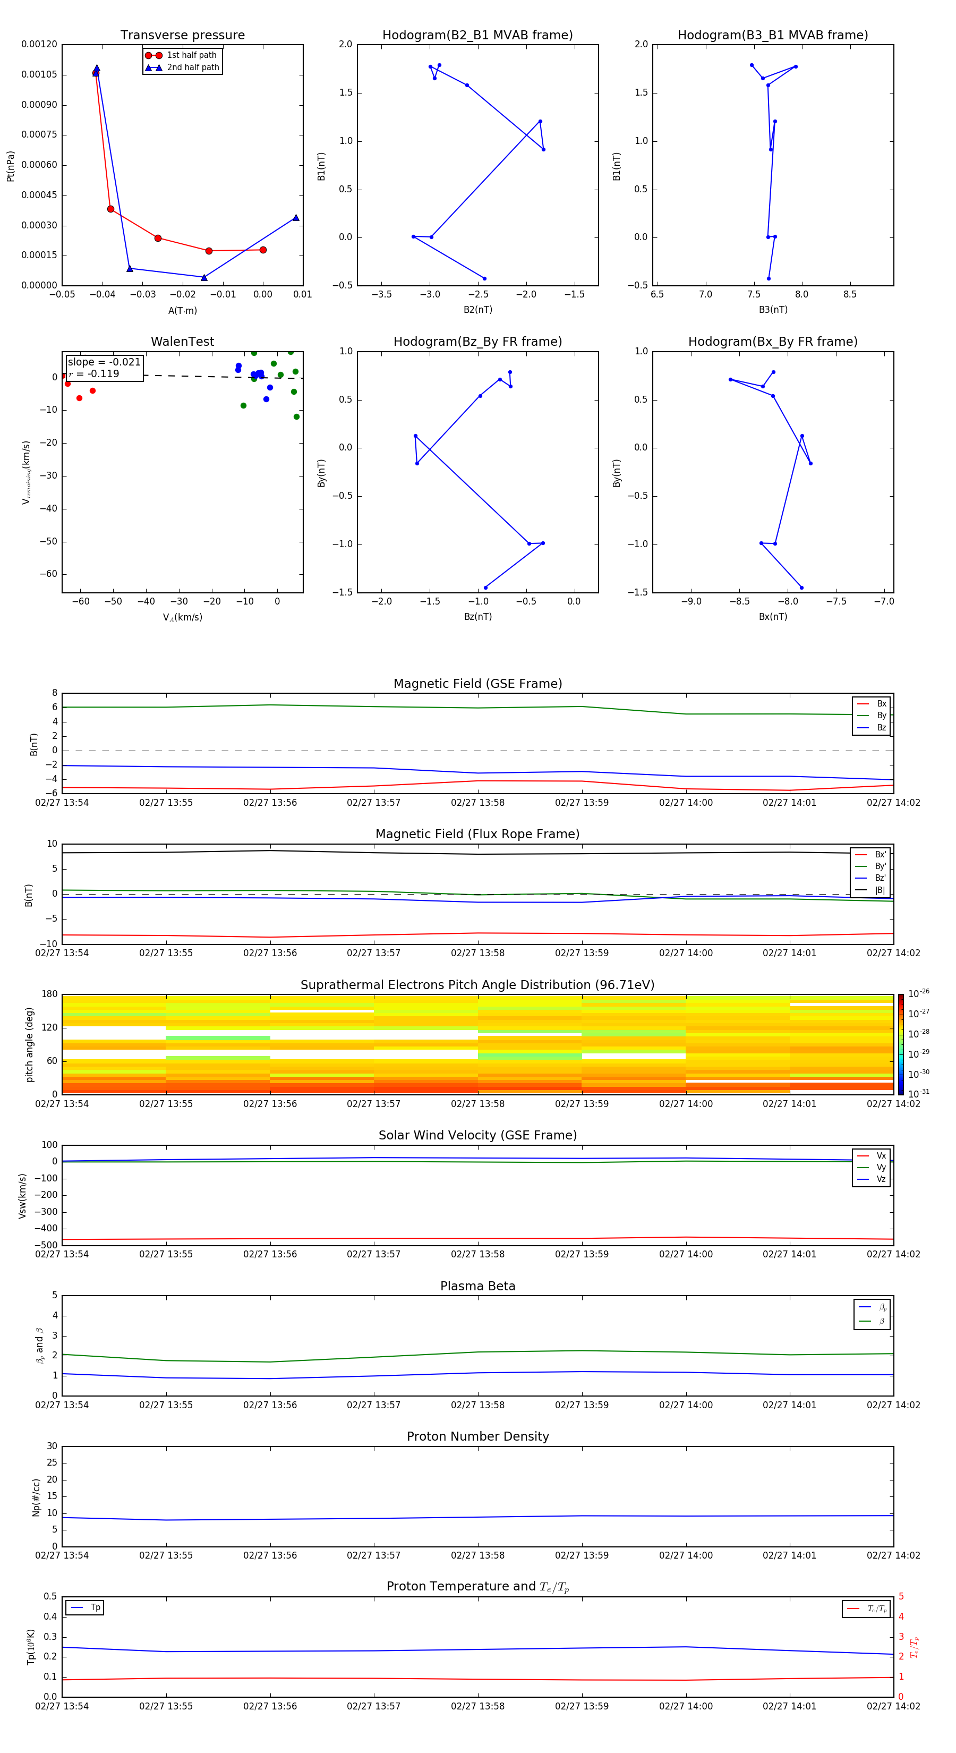
Task: Click the 'Hodogram(B2_B1 MVAB frame)' title
Action: point(477,36)
